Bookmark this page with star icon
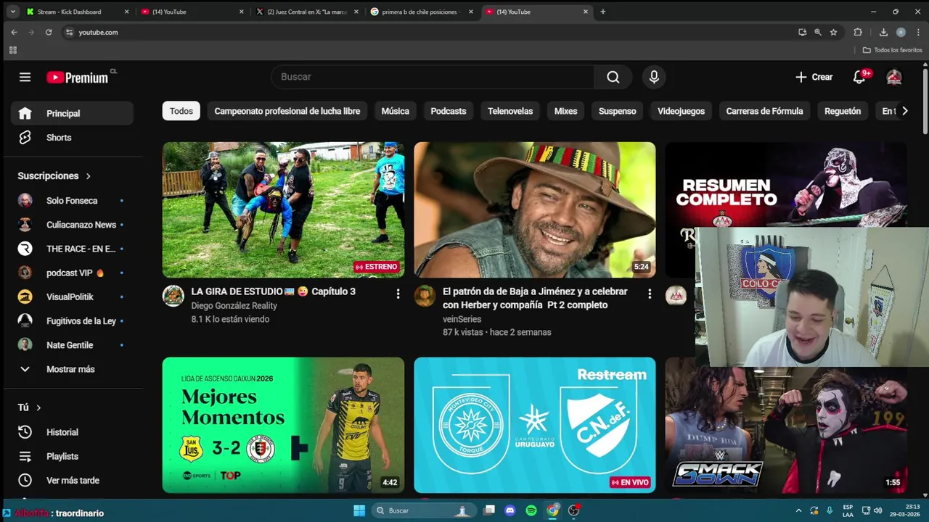 click(833, 32)
